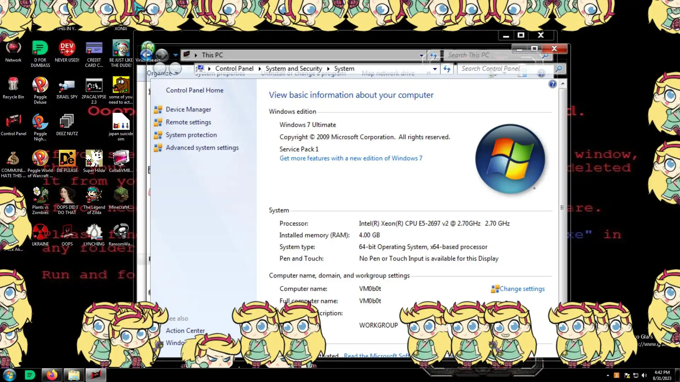
Task: Click the Control Panel refresh button
Action: click(x=447, y=69)
